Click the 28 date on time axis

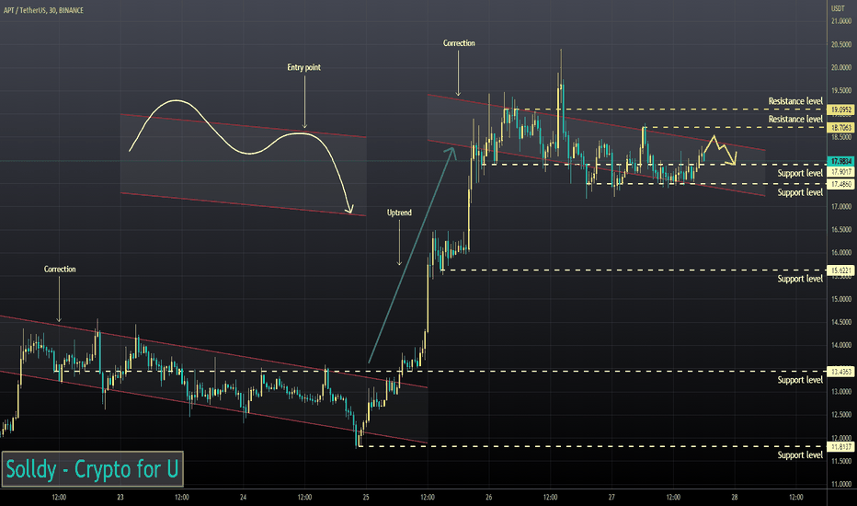[735, 497]
